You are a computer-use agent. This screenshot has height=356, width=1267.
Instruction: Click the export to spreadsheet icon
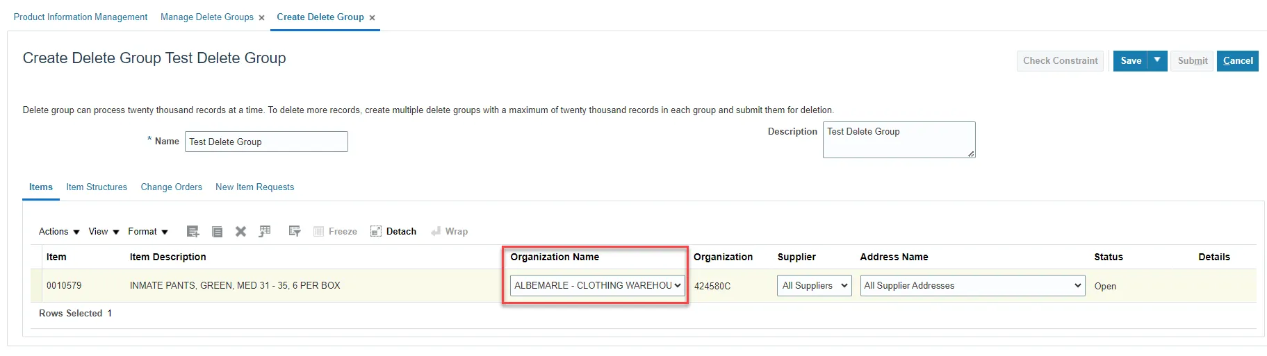[265, 231]
